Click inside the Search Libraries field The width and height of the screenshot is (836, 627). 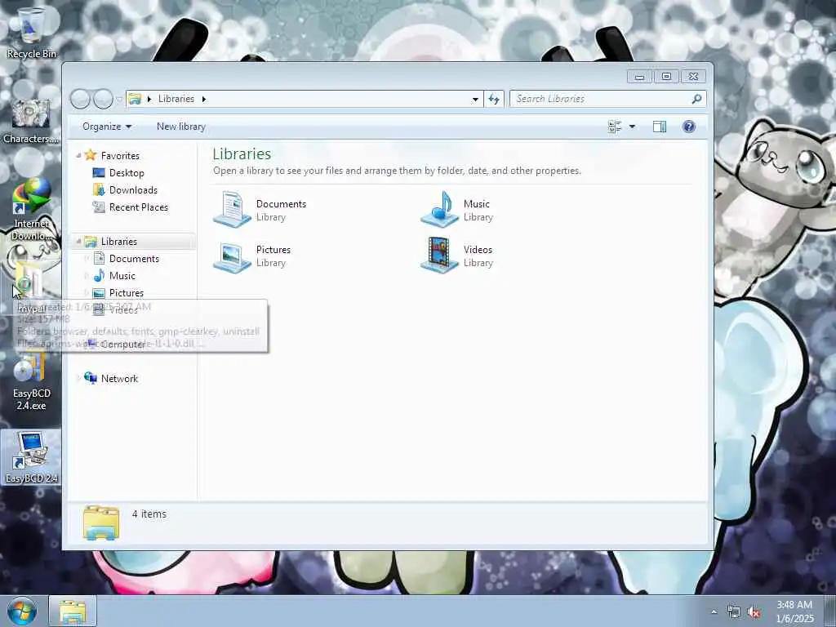click(602, 99)
